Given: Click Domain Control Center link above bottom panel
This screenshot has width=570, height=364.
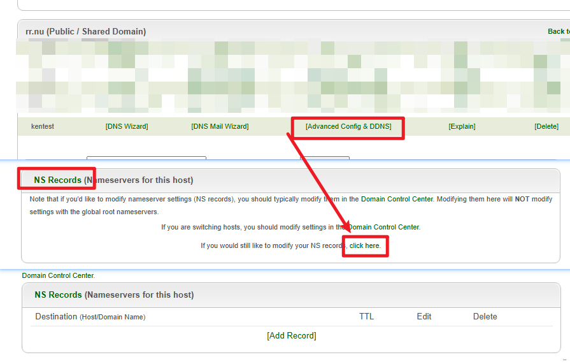Looking at the screenshot, I should point(57,275).
